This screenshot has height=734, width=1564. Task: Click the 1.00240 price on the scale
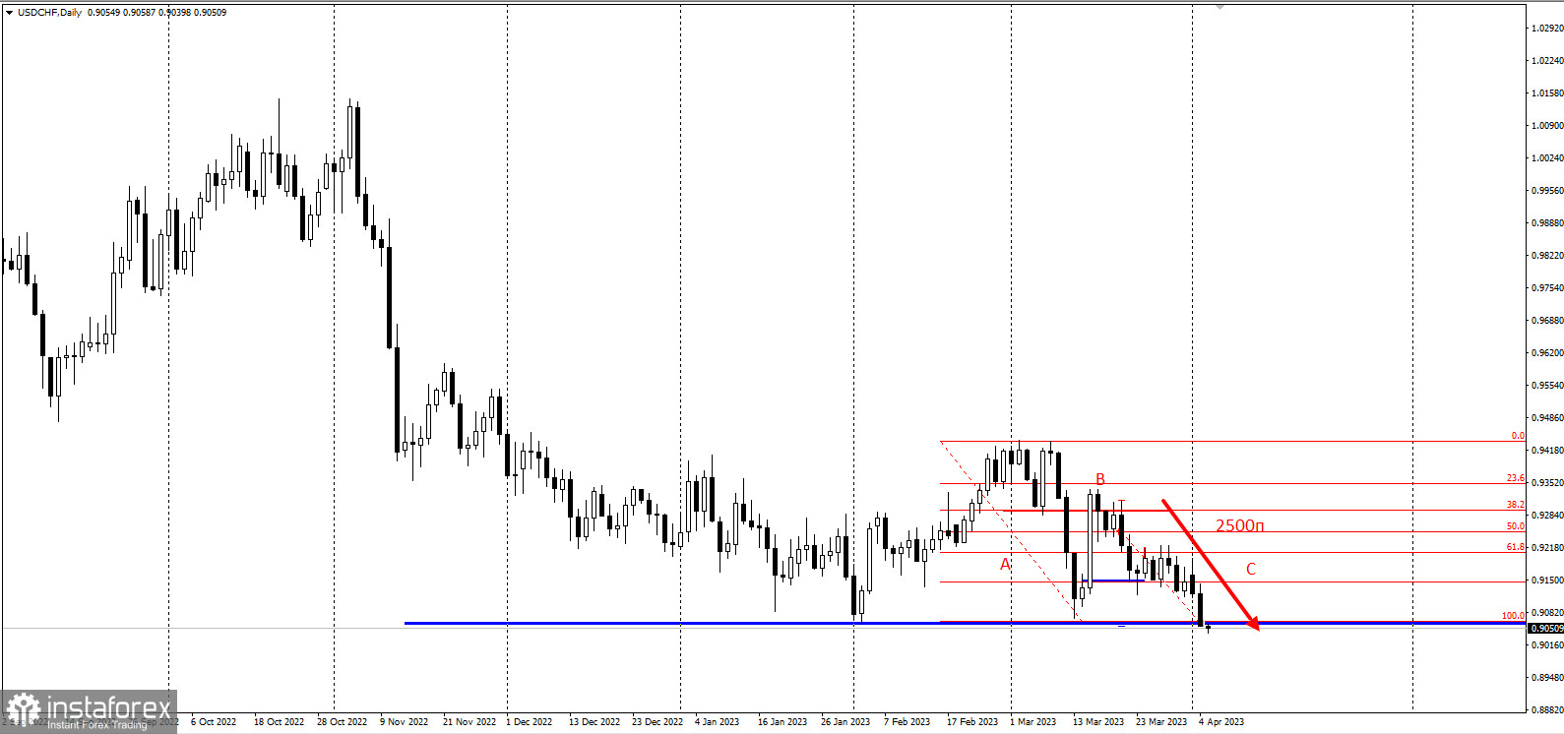click(1547, 158)
